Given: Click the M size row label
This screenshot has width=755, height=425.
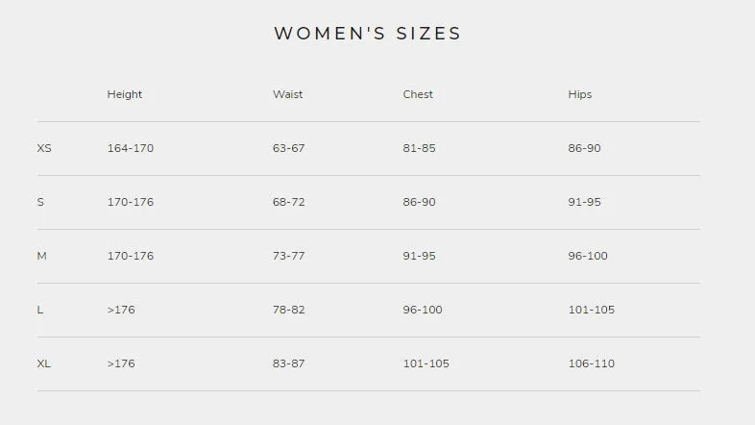Looking at the screenshot, I should point(42,256).
